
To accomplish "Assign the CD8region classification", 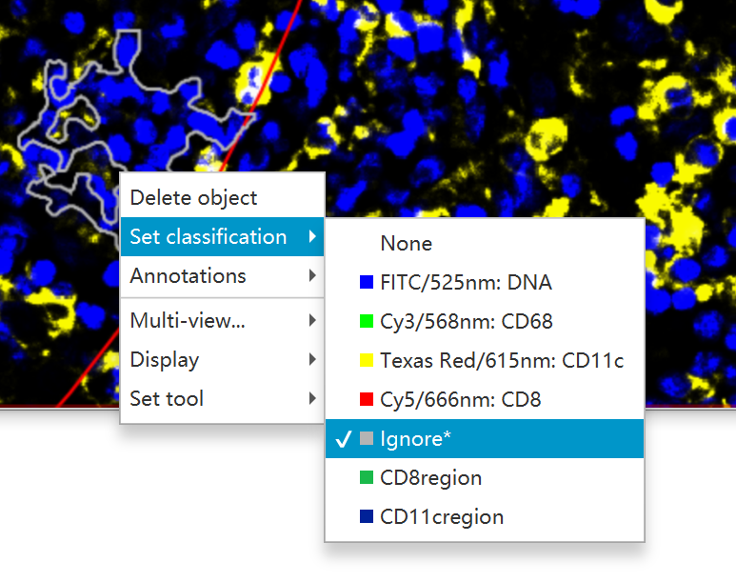I will [430, 478].
